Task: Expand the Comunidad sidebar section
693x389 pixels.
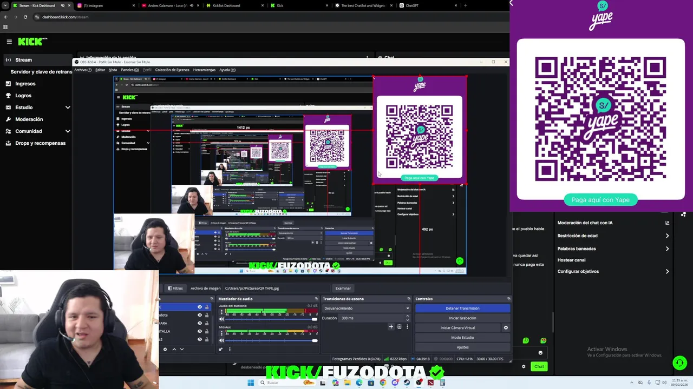Action: [68, 131]
